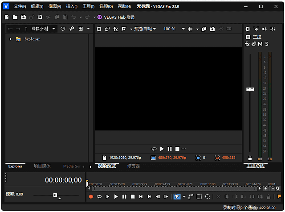Click the Project Properties gear icon
This screenshot has width=285, height=212.
(x=40, y=17)
